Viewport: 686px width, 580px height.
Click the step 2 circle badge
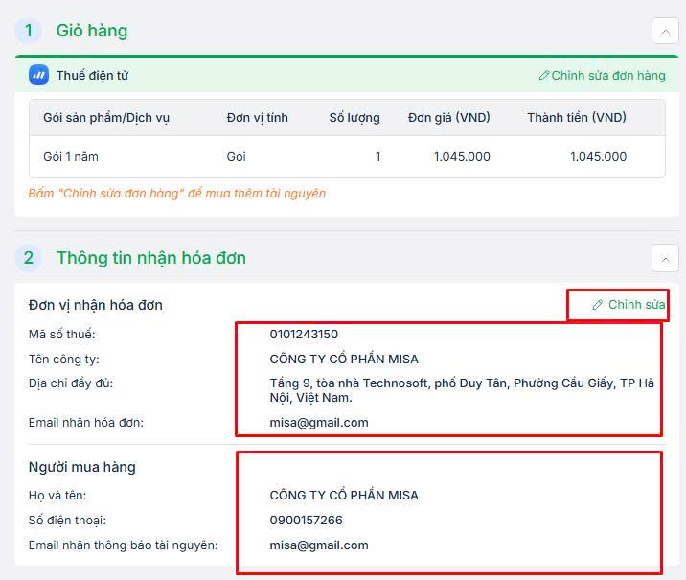click(29, 258)
